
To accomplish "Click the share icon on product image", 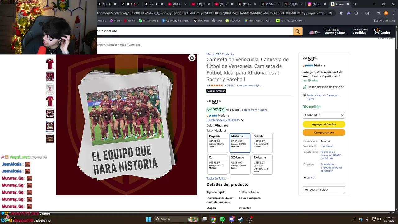I will coord(192,58).
